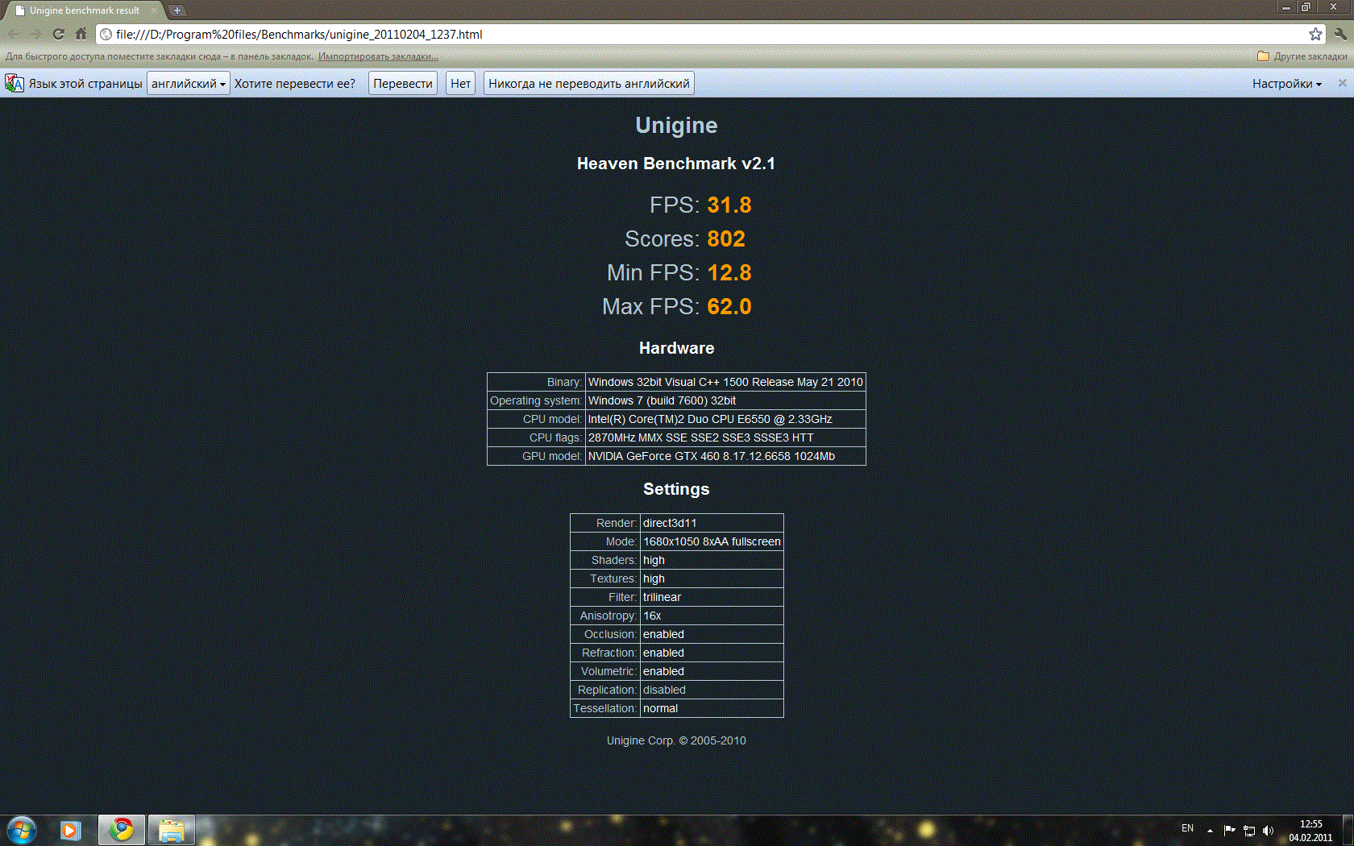1354x846 pixels.
Task: Open the 'Импортировать закладки' link
Action: point(378,56)
